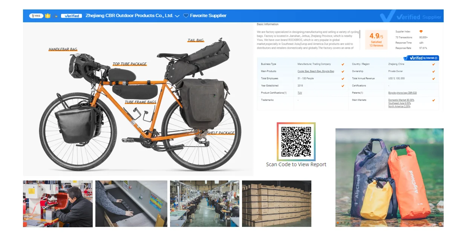Open Zhejiang CBR Outdoor Products Co., Ltd. name
The height and width of the screenshot is (242, 461).
point(129,16)
